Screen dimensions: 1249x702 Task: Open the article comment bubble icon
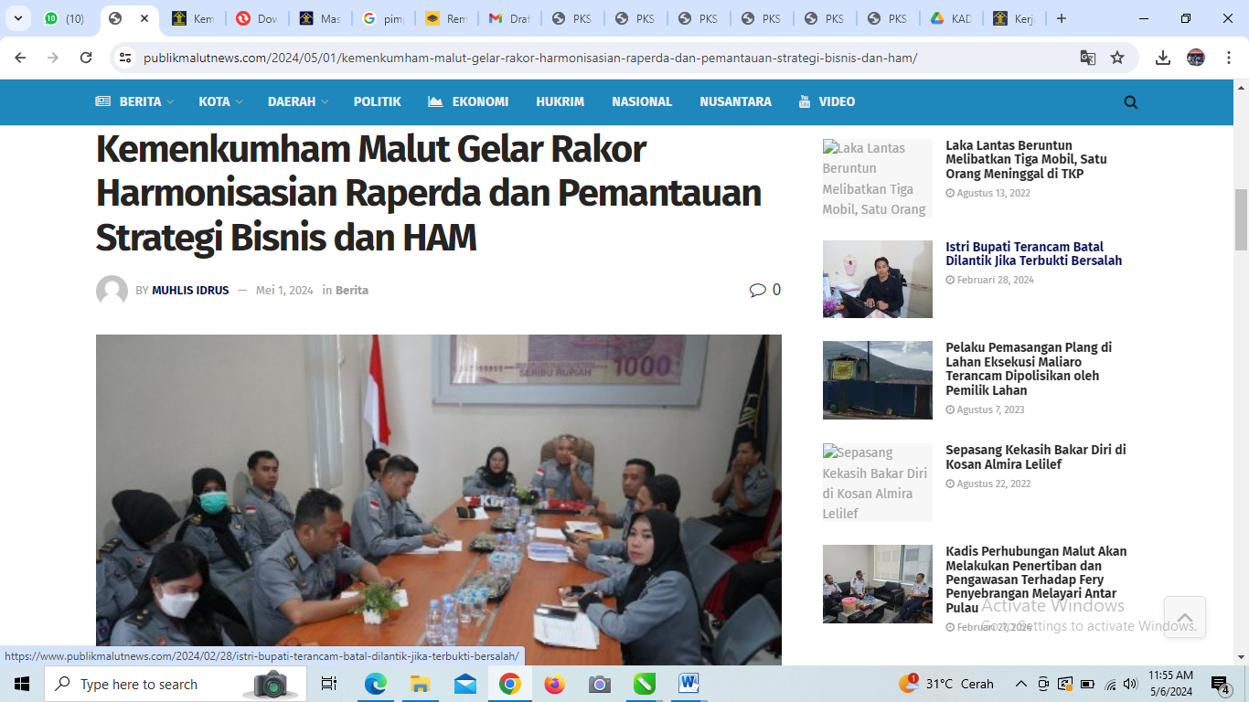coord(758,290)
